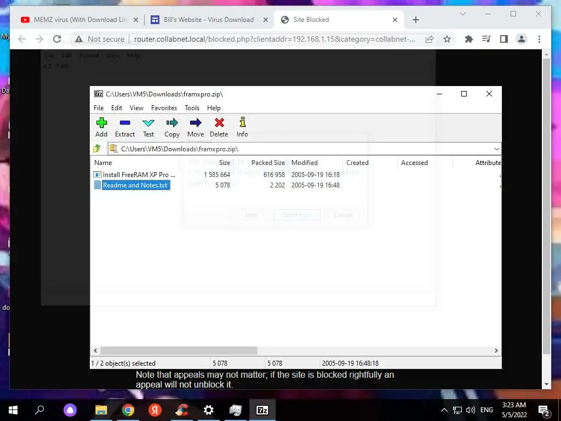This screenshot has width=561, height=421.
Task: Click 7-Zip icon in taskbar
Action: (x=262, y=410)
